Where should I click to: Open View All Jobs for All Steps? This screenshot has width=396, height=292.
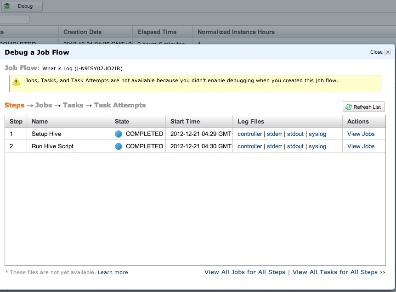pyautogui.click(x=245, y=272)
